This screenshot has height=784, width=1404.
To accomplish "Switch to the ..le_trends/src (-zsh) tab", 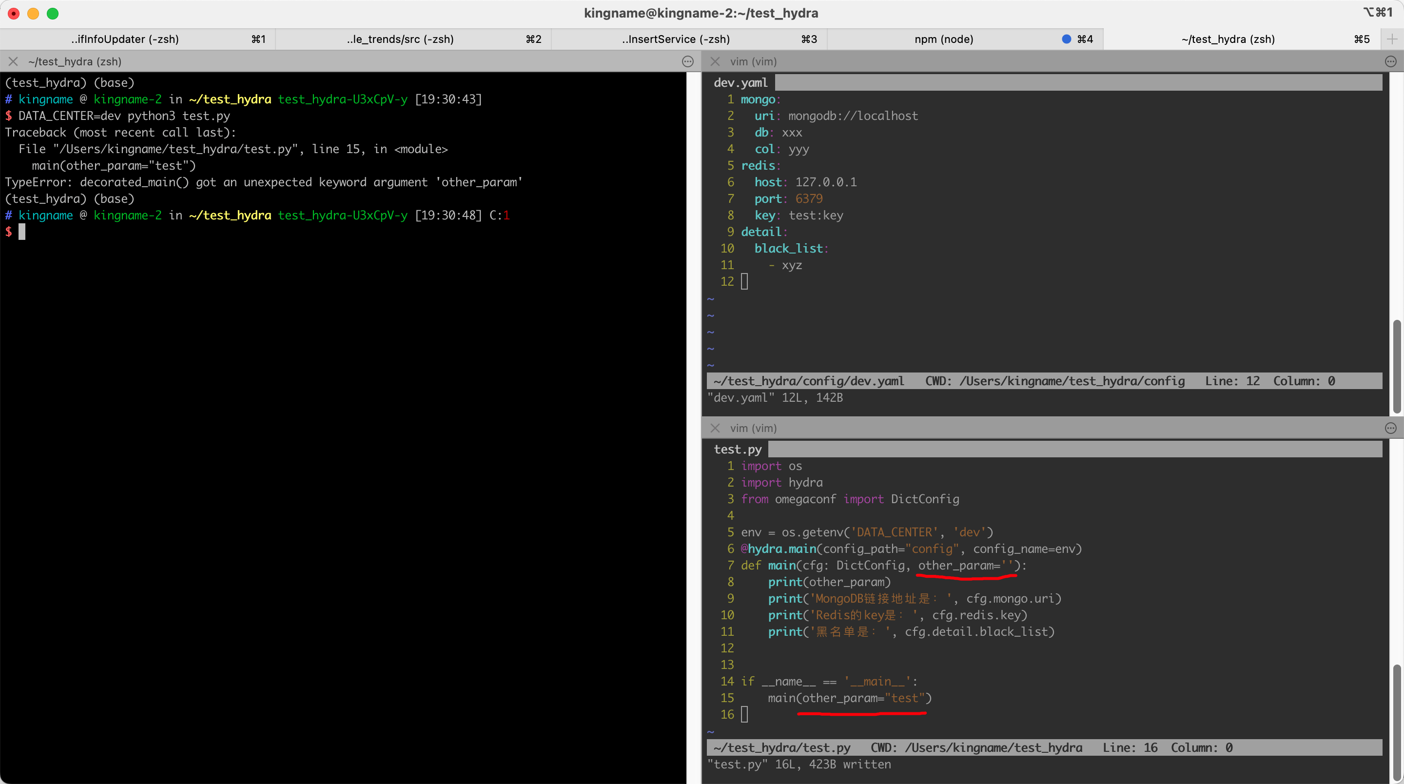I will point(400,39).
